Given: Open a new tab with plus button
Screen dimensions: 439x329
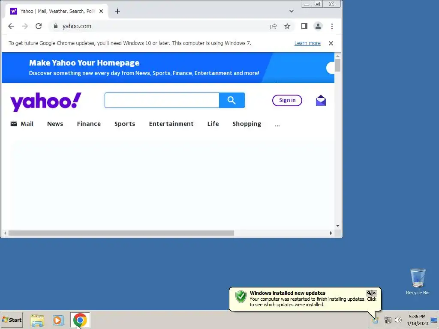Looking at the screenshot, I should click(117, 11).
